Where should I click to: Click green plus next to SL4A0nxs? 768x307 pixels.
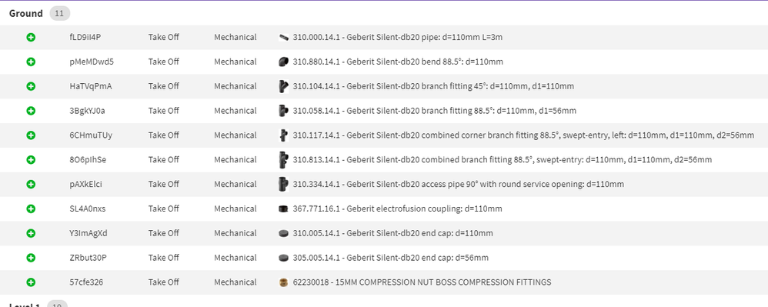pos(31,209)
